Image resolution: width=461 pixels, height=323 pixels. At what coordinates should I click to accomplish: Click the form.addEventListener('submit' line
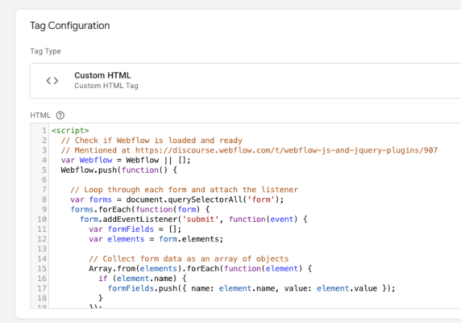(193, 220)
